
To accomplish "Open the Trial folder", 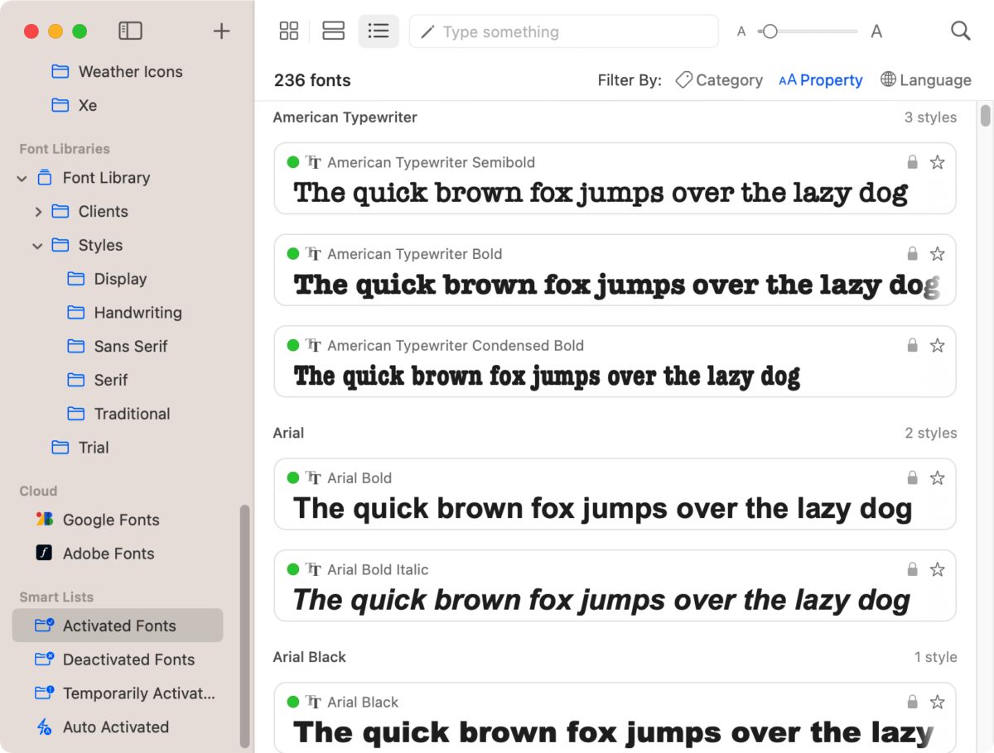I will [x=80, y=448].
